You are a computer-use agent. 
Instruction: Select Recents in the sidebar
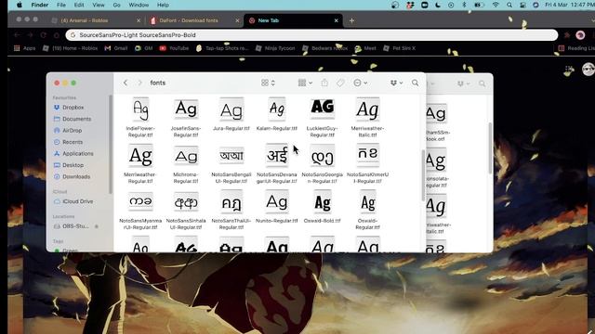point(68,142)
